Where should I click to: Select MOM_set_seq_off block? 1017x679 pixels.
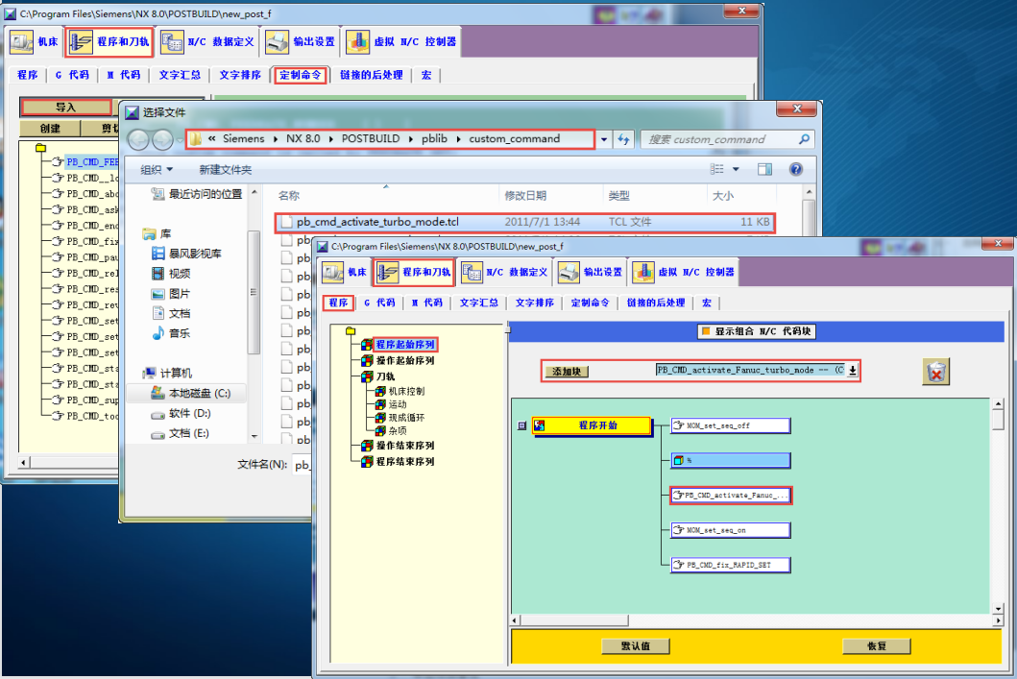(730, 426)
